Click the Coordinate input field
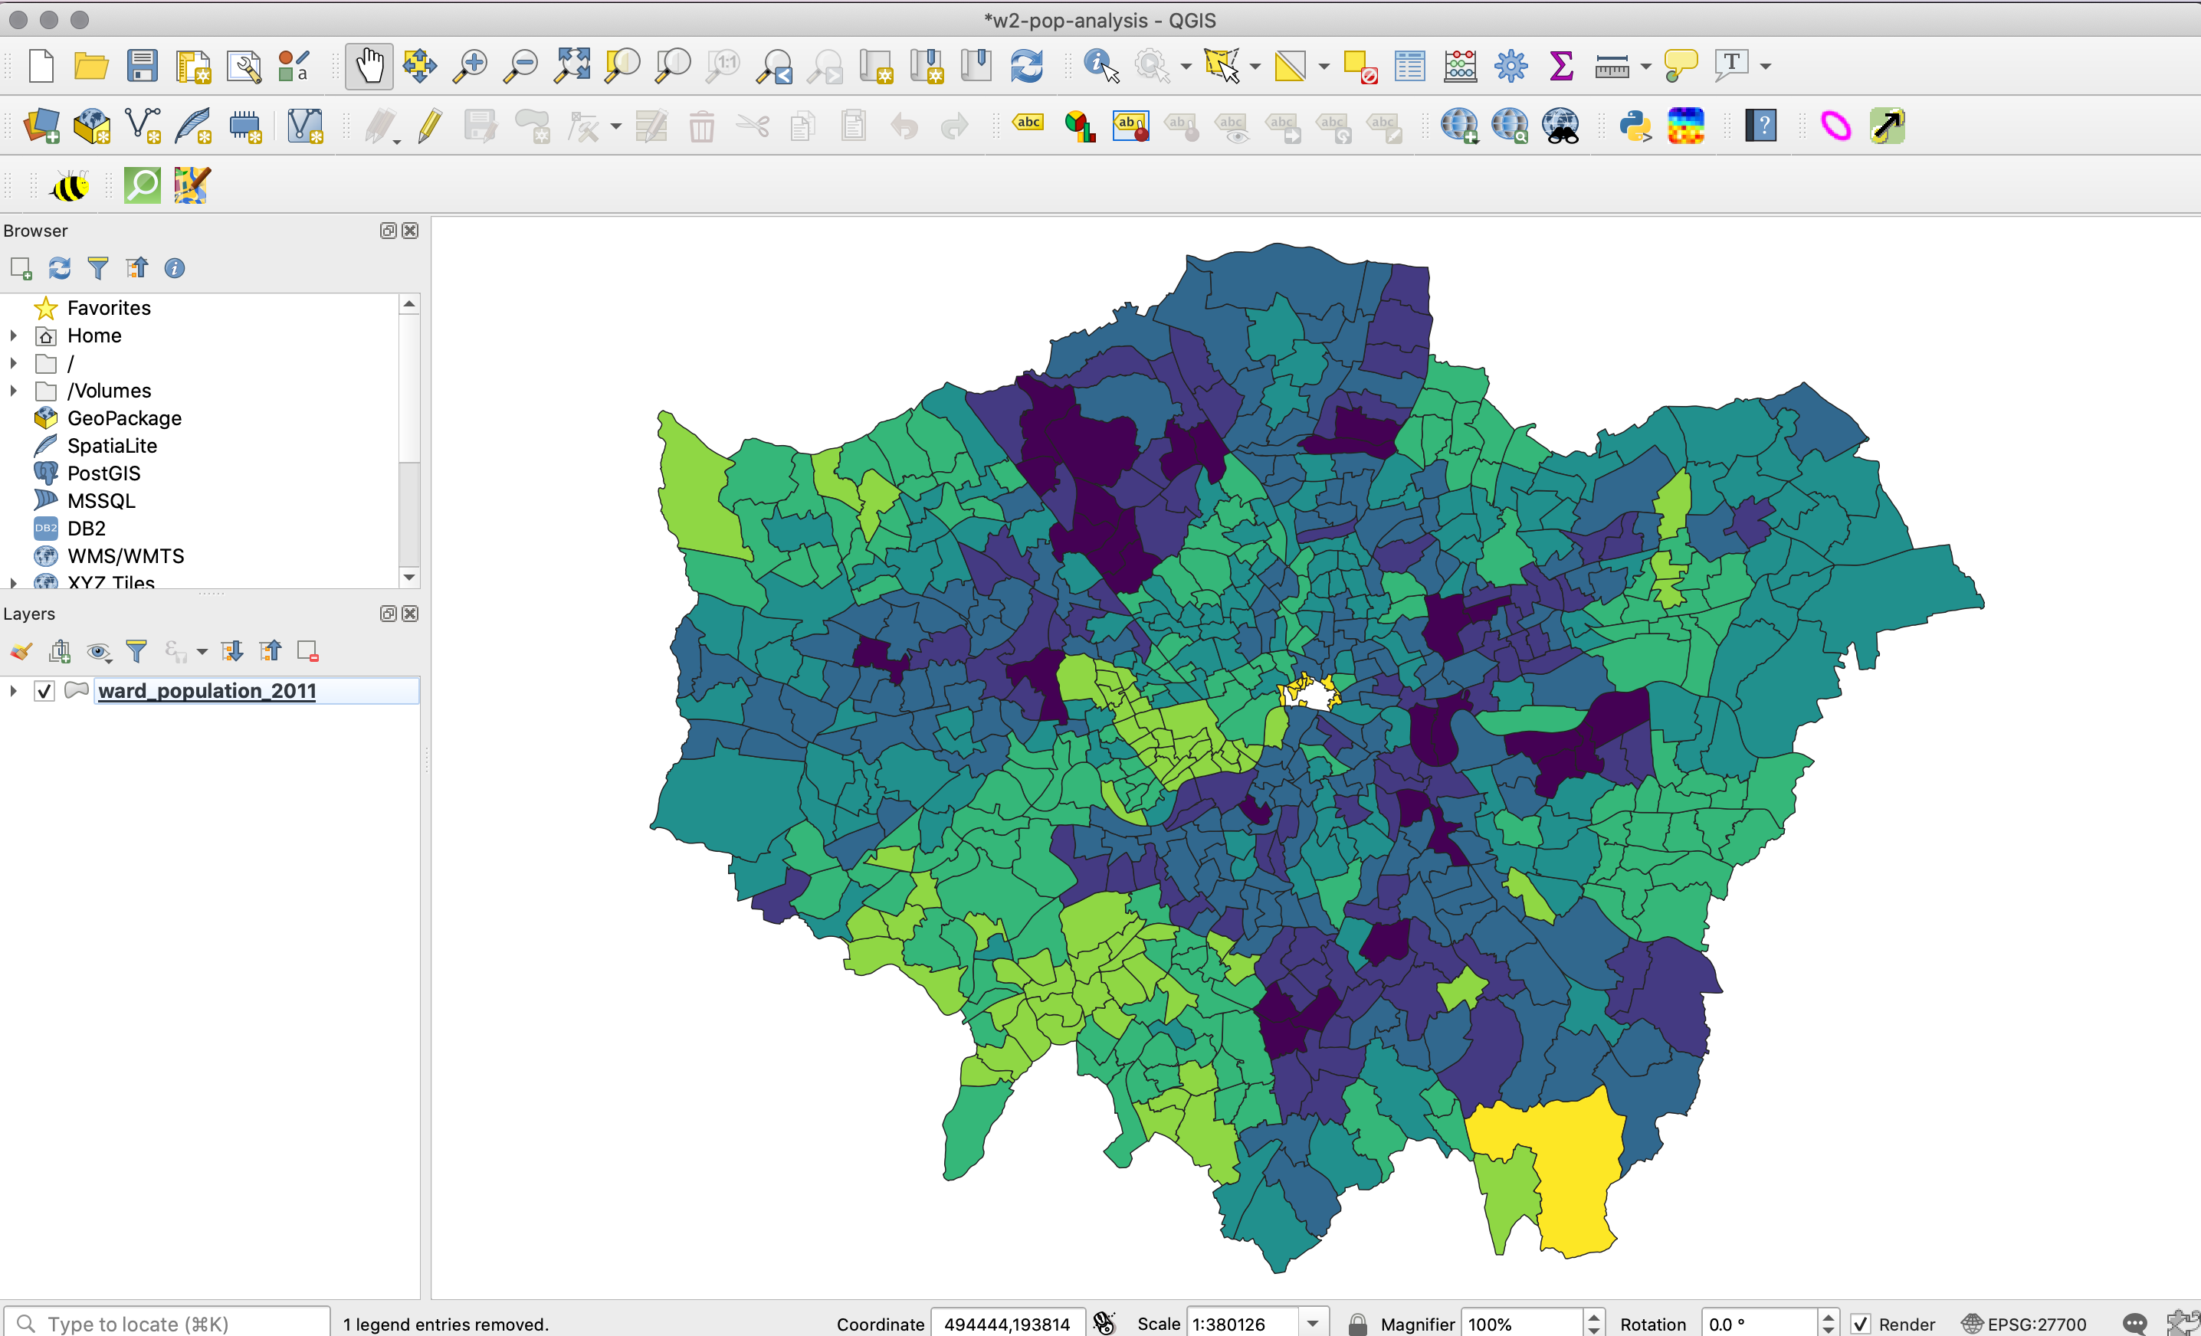The image size is (2201, 1336). pos(1008,1324)
